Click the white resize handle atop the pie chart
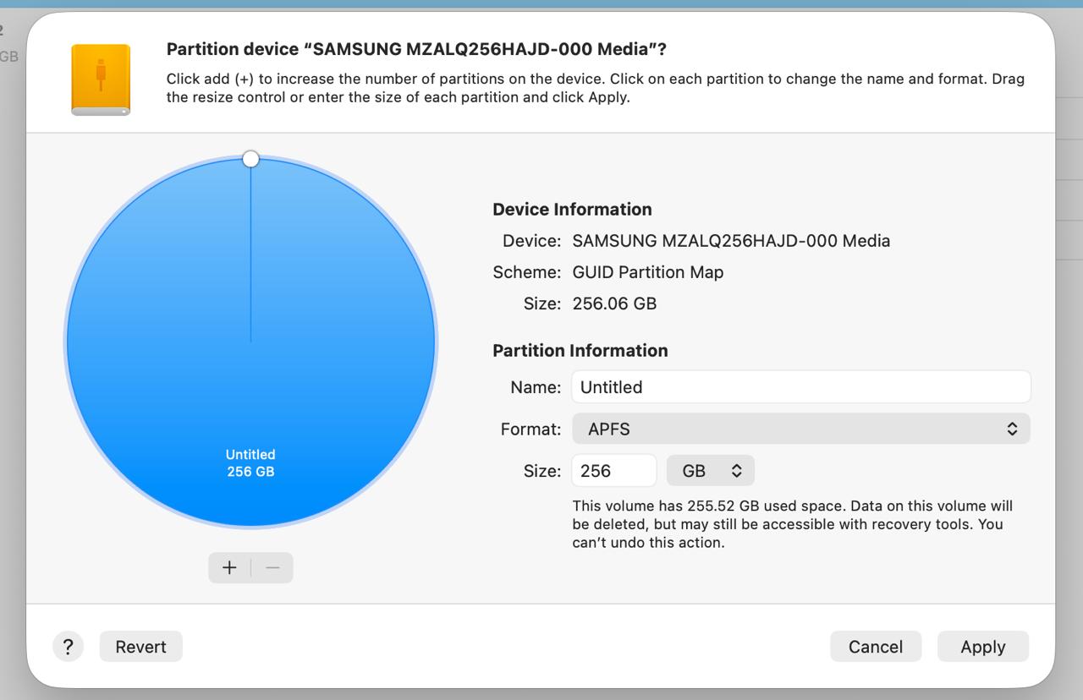Viewport: 1083px width, 700px height. click(x=250, y=159)
